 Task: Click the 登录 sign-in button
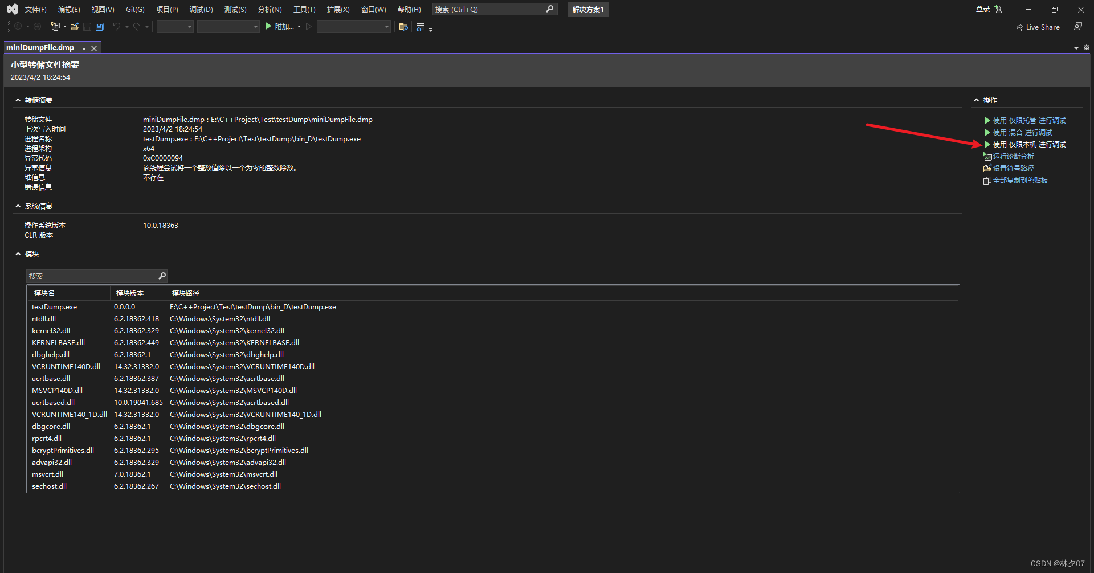click(x=982, y=9)
